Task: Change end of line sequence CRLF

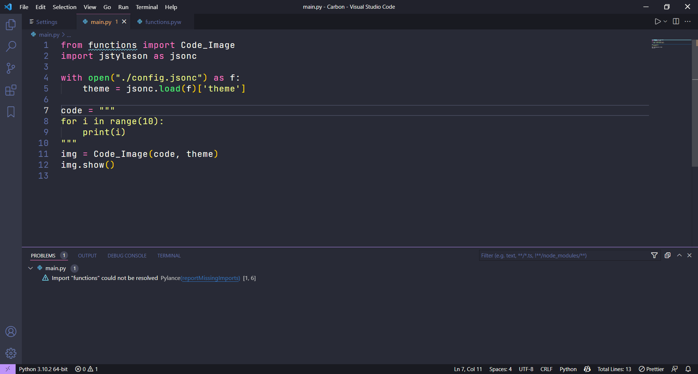Action: (x=546, y=369)
